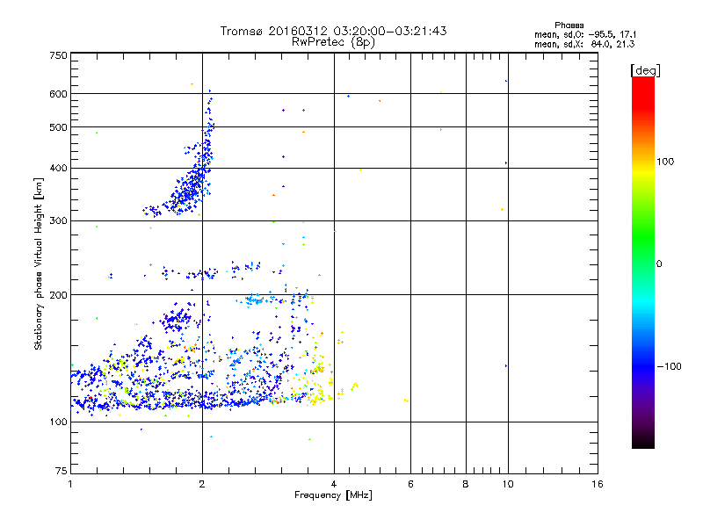Click the y-axis tick label "750"

[x=58, y=55]
